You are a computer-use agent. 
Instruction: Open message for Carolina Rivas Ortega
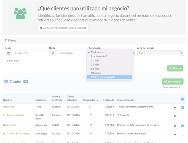tap(175, 134)
